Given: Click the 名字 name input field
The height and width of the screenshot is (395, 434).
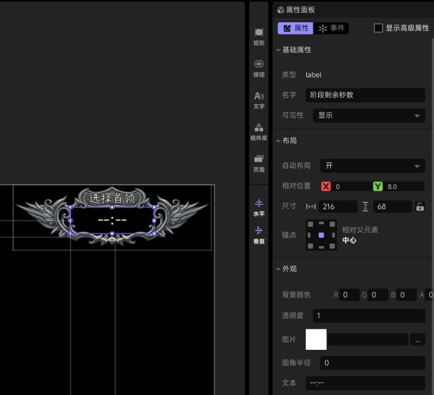Looking at the screenshot, I should [365, 95].
